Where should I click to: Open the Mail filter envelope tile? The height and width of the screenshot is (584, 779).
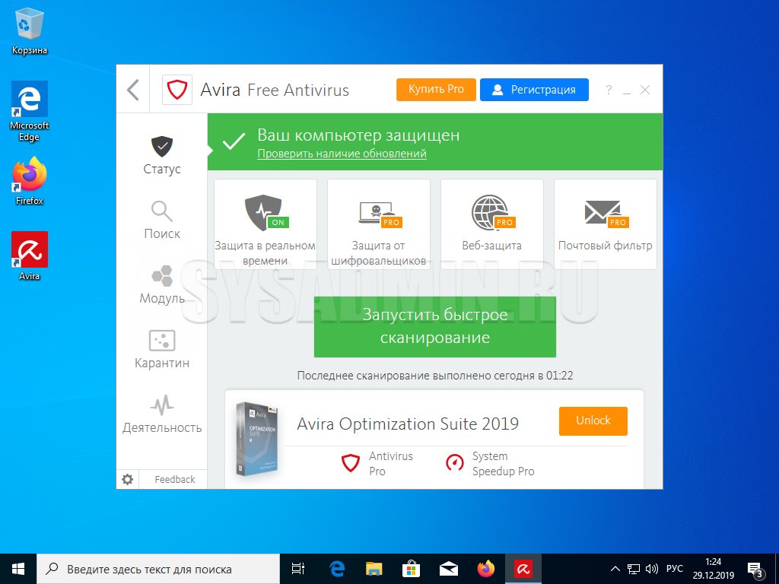click(x=605, y=224)
